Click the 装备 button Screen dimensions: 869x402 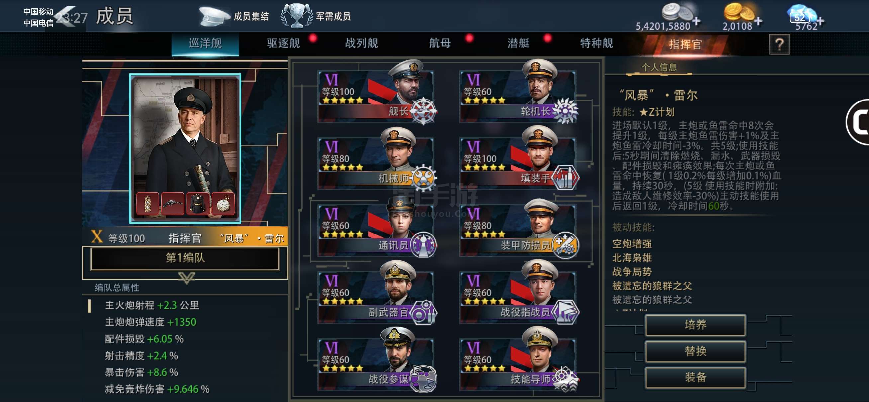tap(695, 377)
